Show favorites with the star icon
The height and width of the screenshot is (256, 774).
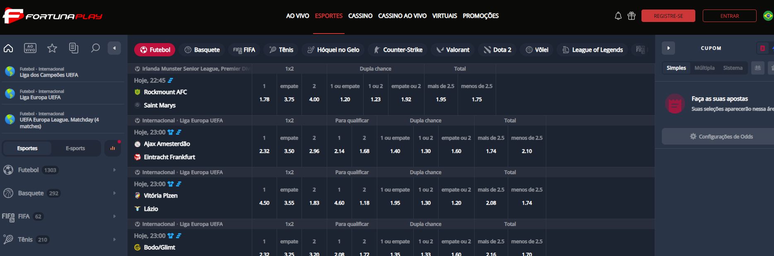point(52,48)
